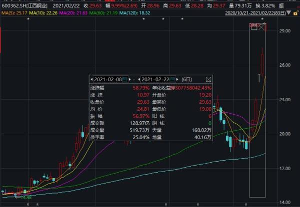300x207 pixels.
Task: Click the 天量 value 168.02万
Action: click(201, 130)
